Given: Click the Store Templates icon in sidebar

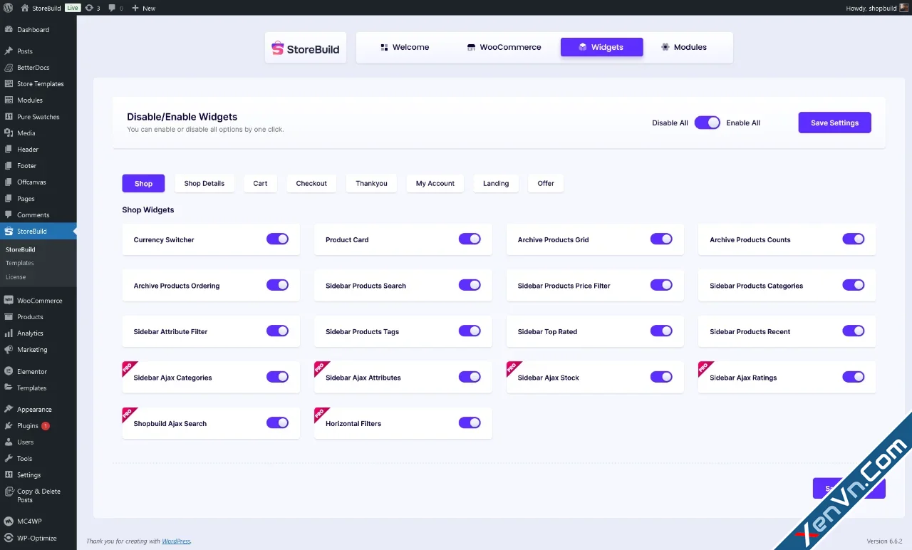Looking at the screenshot, I should [x=9, y=84].
